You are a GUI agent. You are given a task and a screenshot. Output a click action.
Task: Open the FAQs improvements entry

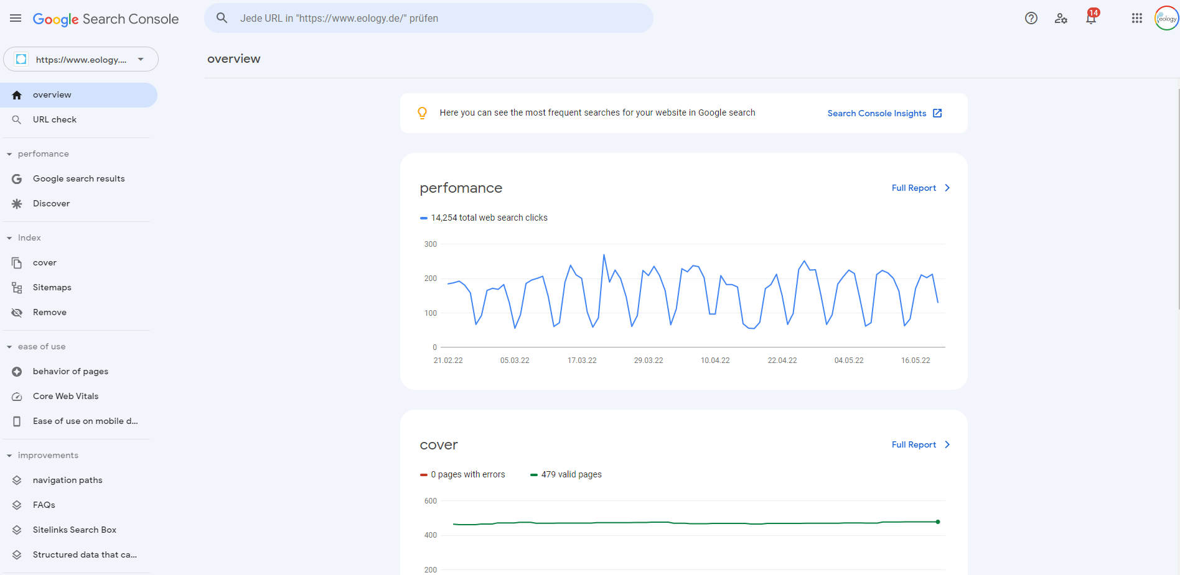[x=78, y=505]
